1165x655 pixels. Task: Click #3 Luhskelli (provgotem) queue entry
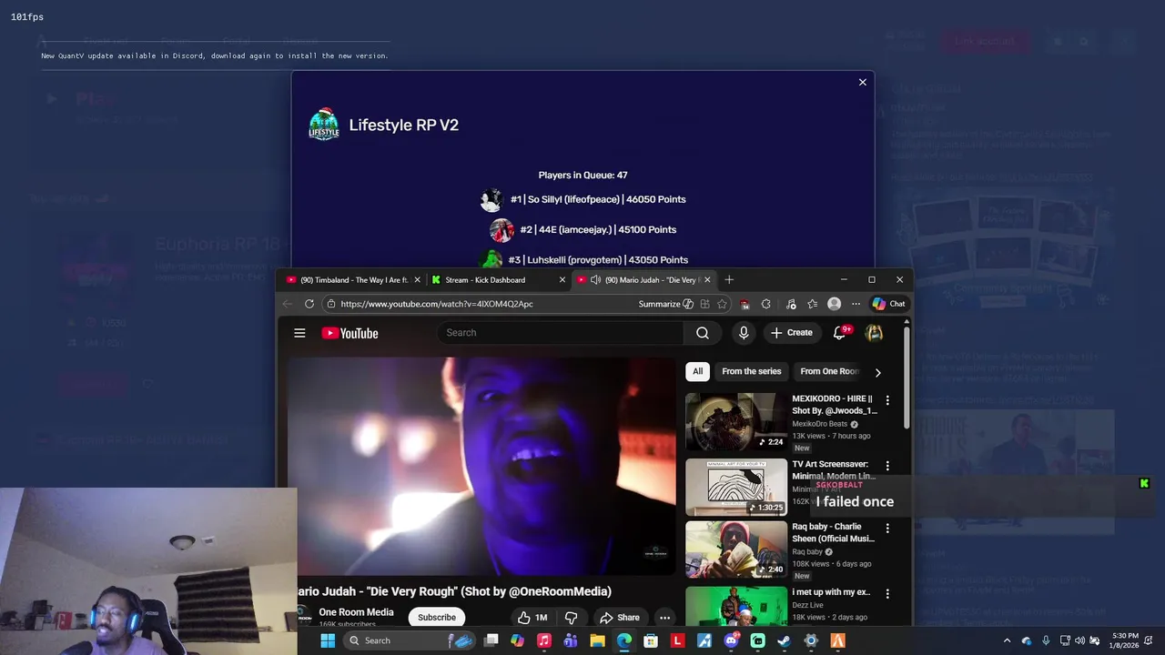pos(583,259)
